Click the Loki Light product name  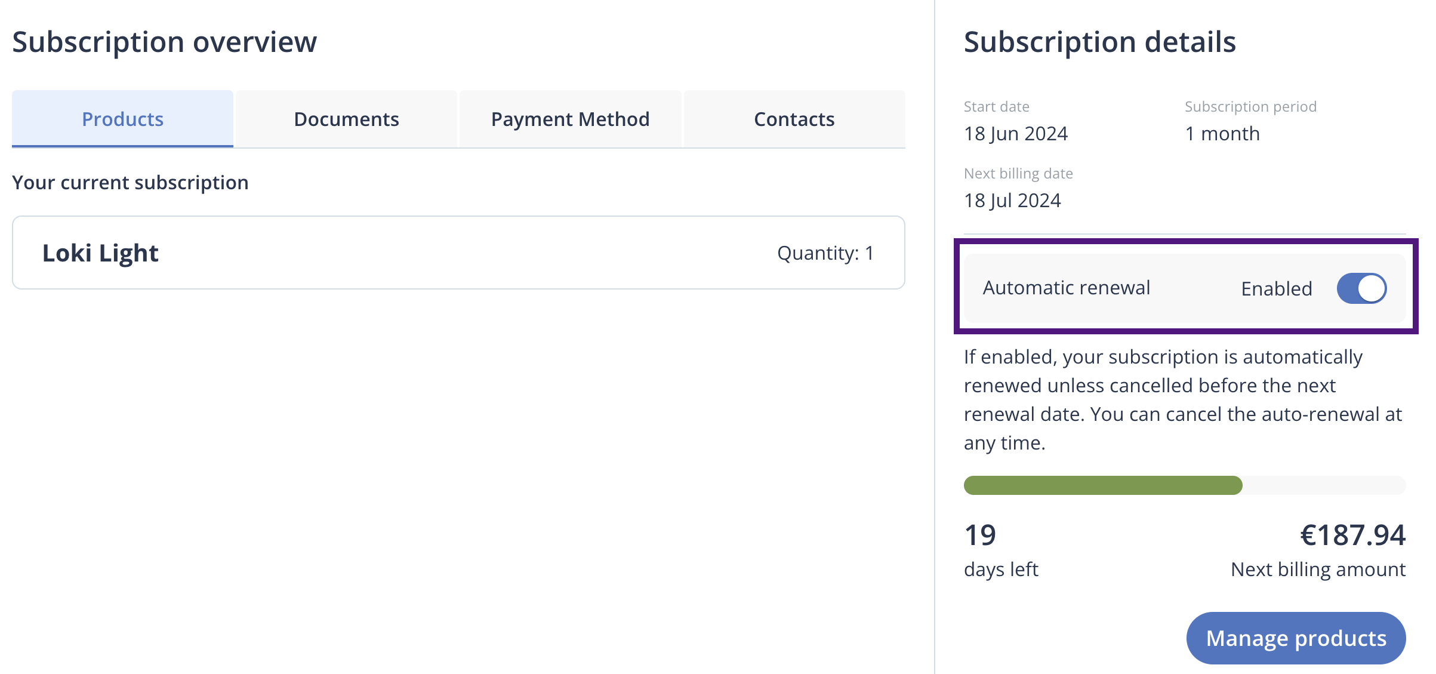point(100,253)
